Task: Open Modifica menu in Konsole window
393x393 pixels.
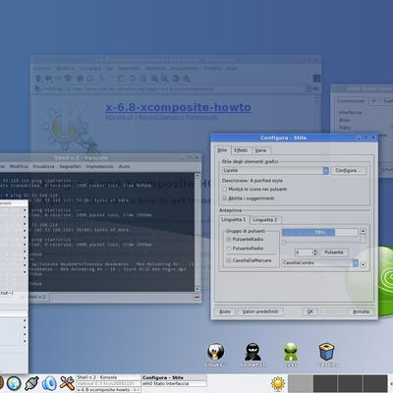Action: (19, 167)
